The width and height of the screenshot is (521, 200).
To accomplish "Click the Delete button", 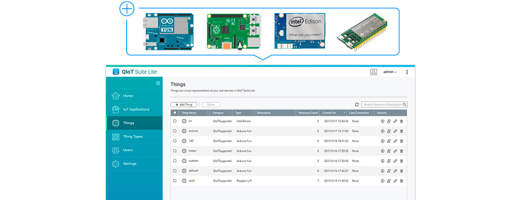I will [x=211, y=105].
